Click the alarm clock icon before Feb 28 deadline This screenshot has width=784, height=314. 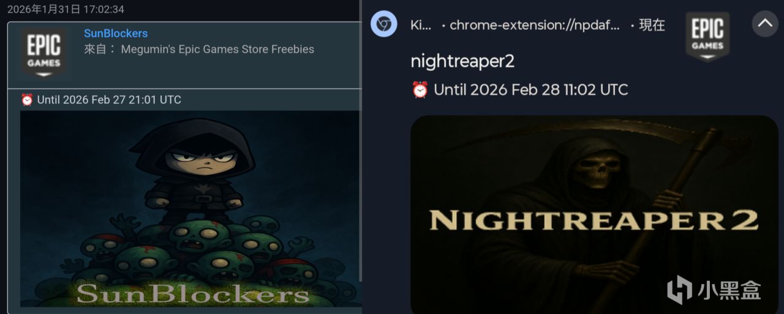click(x=420, y=90)
